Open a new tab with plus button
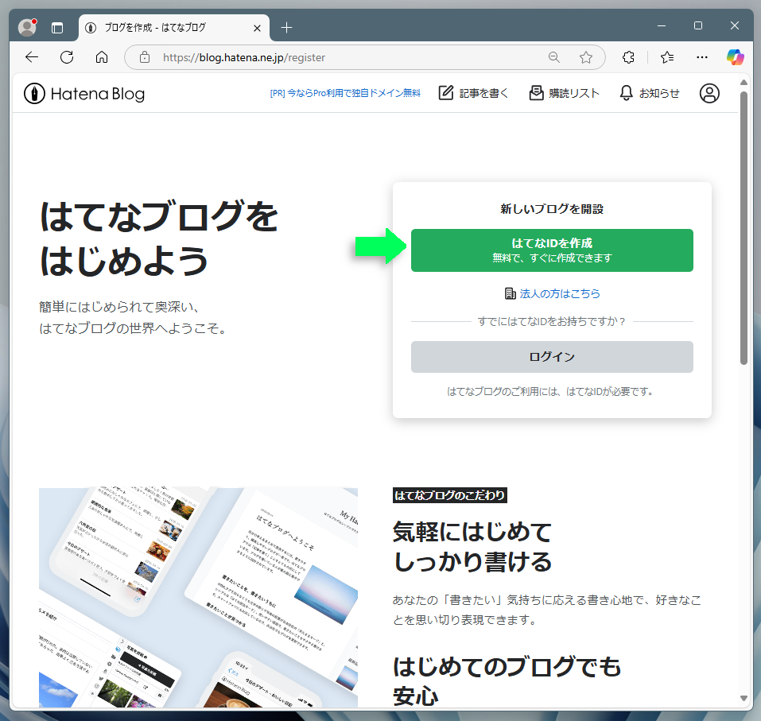The width and height of the screenshot is (761, 721). 287,28
